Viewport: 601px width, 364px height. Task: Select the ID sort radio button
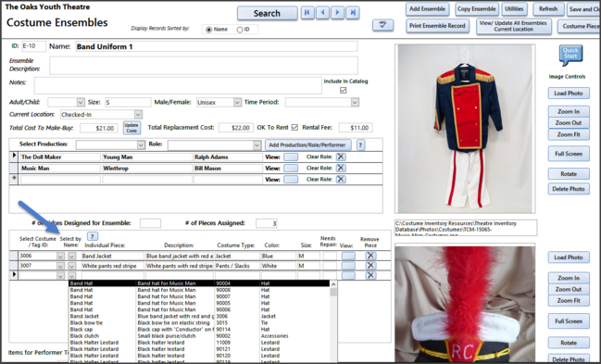click(x=240, y=30)
